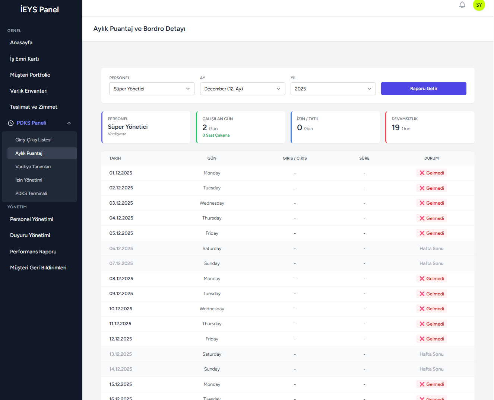
Task: Navigate to PDKS Terminali
Action: point(31,193)
